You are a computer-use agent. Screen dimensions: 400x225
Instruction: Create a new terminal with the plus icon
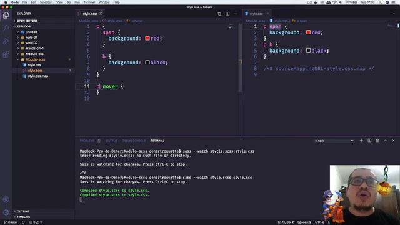tap(361, 141)
